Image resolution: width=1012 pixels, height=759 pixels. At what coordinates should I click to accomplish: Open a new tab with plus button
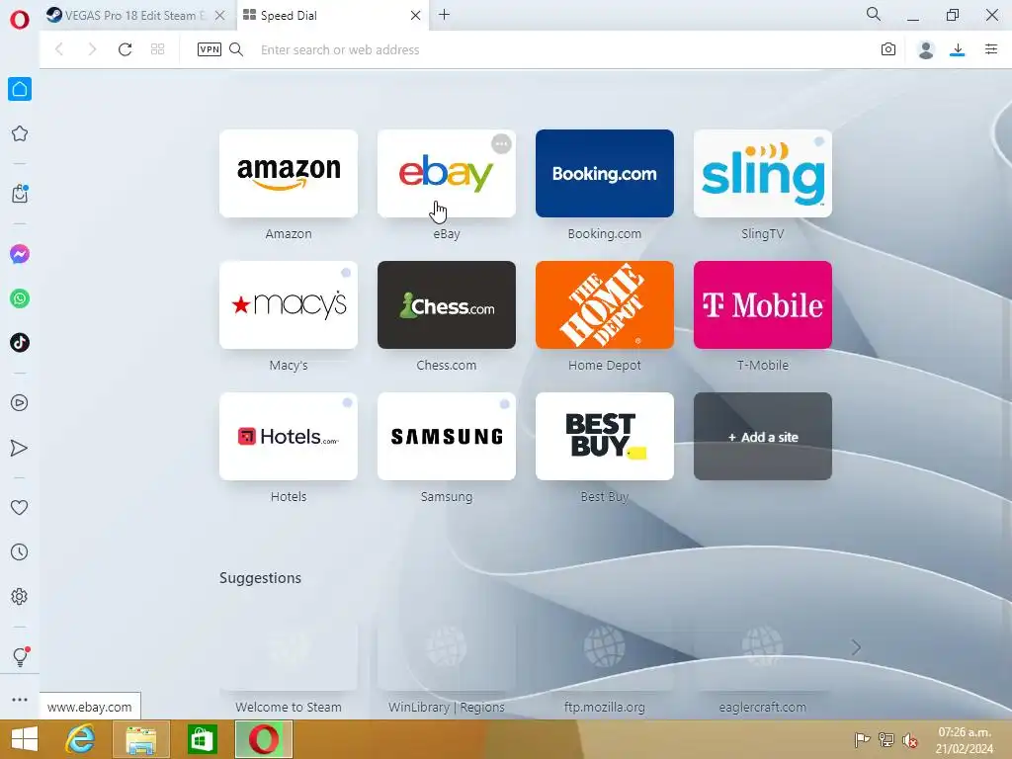coord(444,14)
